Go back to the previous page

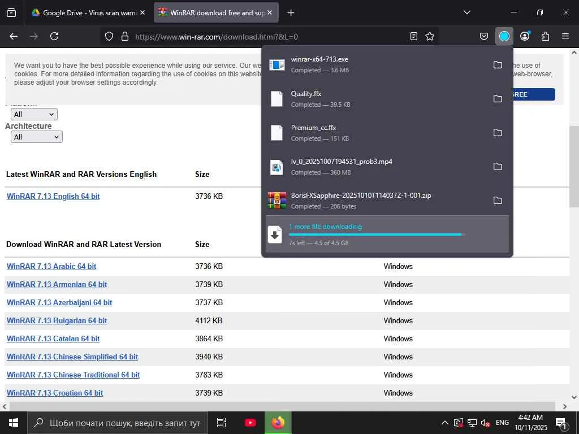tap(14, 36)
